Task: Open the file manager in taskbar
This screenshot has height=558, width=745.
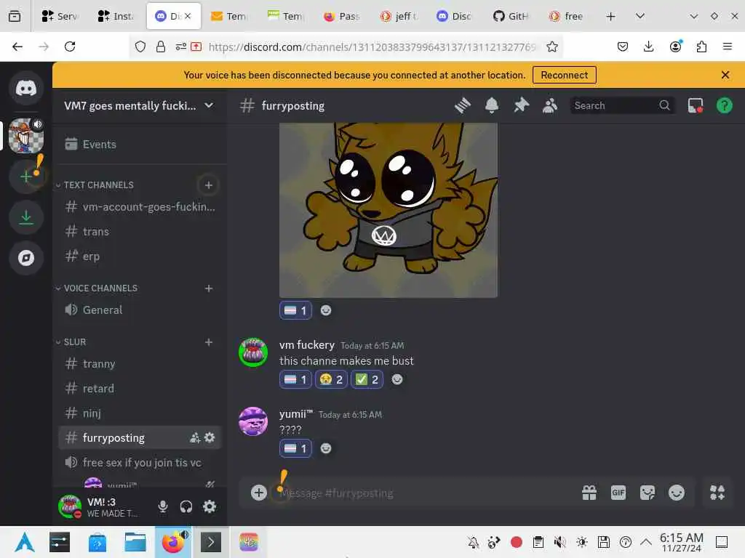Action: pos(135,542)
